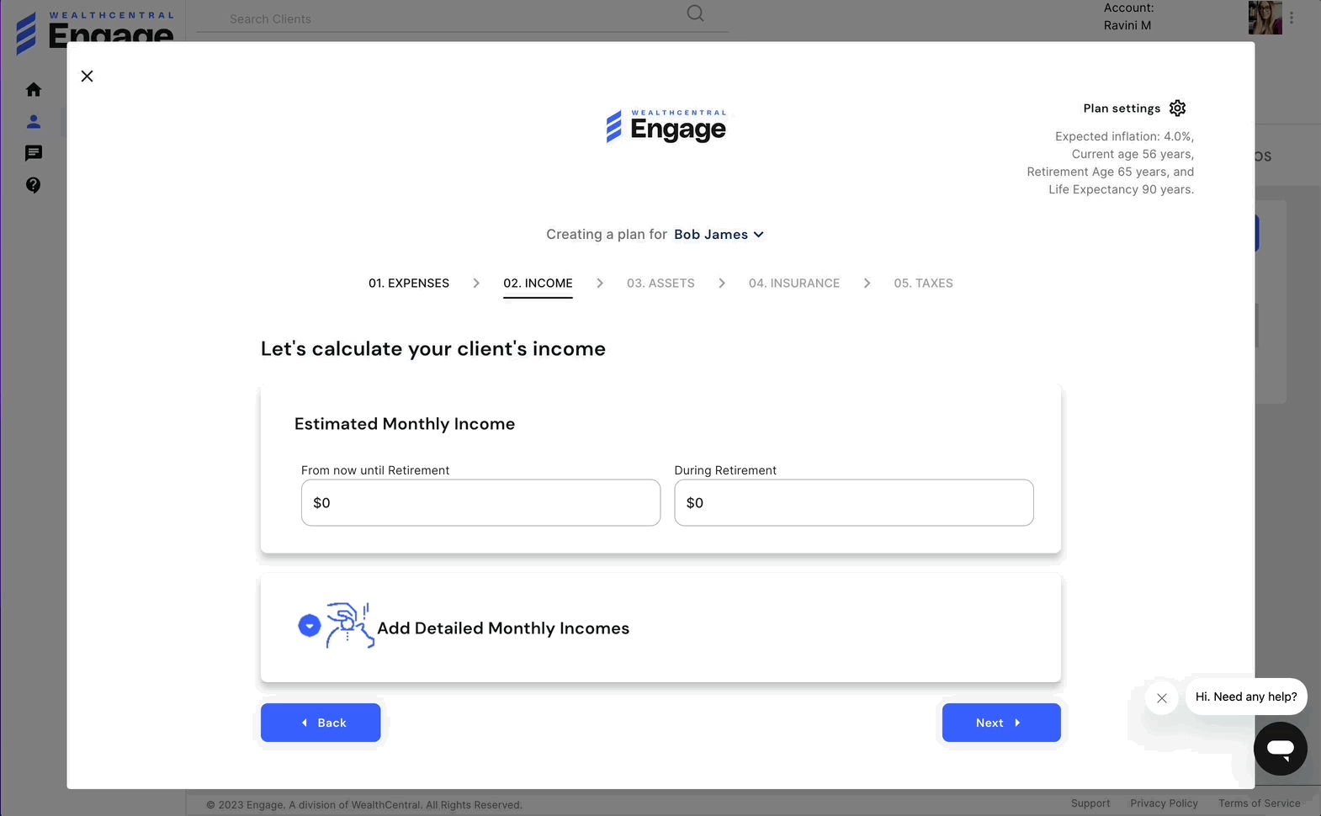Image resolution: width=1321 pixels, height=816 pixels.
Task: Focus the From now until Retirement field
Action: (480, 503)
